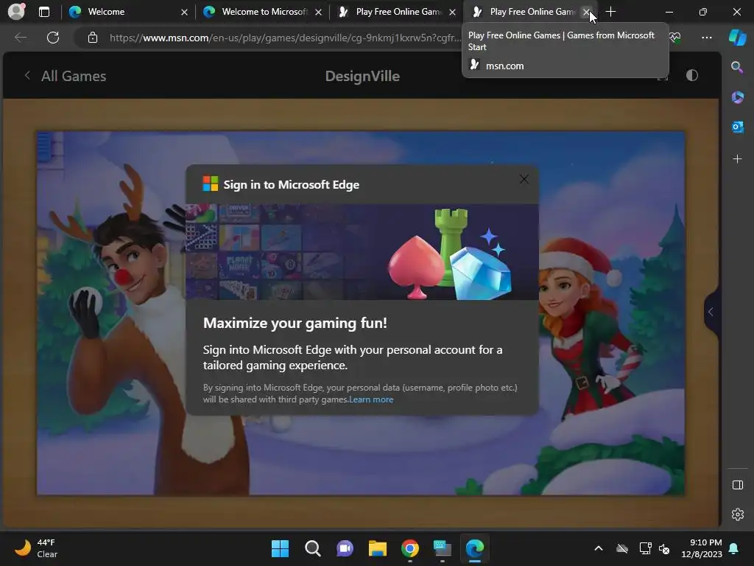The image size is (754, 566).
Task: Open sidebar Search
Action: (x=737, y=67)
